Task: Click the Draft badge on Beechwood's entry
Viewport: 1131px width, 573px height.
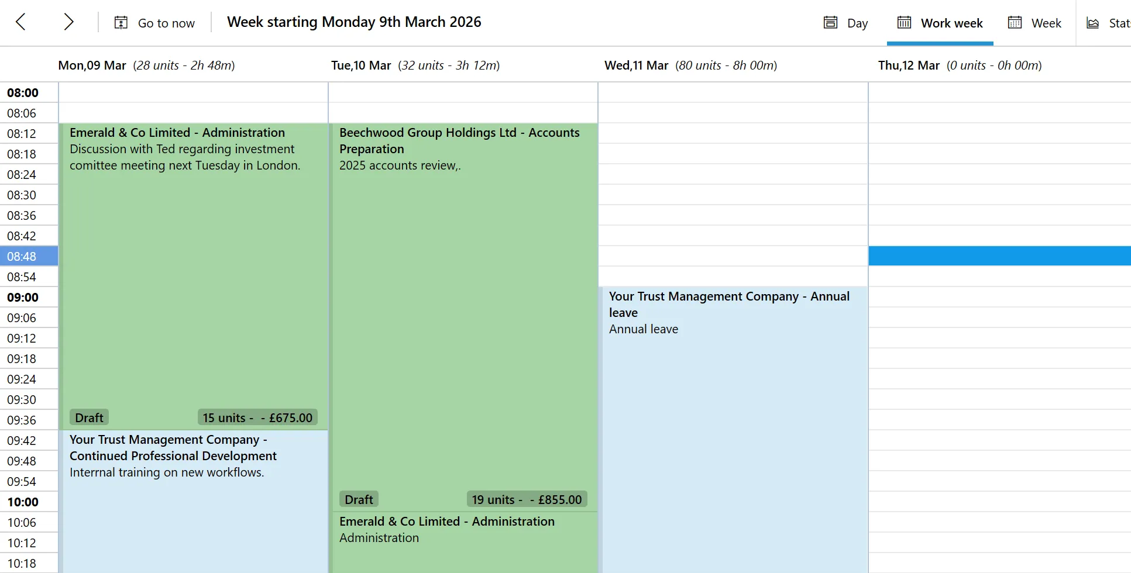Action: coord(358,499)
